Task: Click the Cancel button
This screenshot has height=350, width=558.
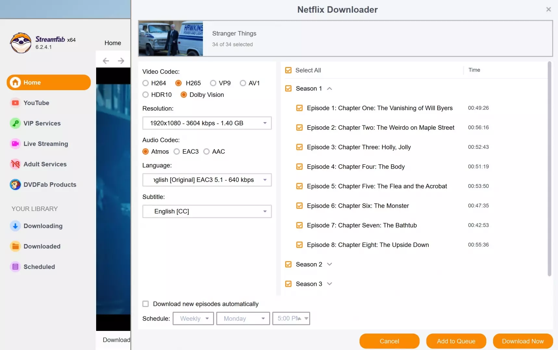Action: [389, 341]
